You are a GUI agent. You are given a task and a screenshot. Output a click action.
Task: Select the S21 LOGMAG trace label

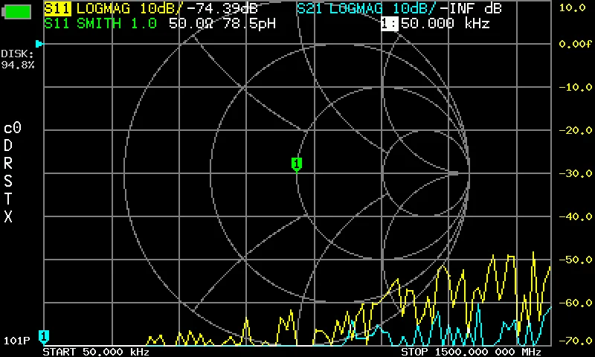[367, 8]
